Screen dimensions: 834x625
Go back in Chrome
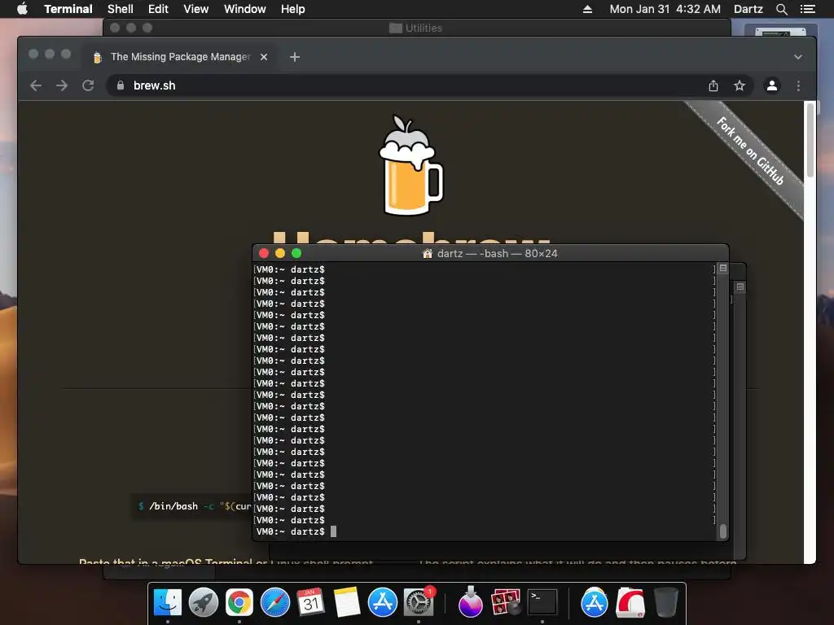36,85
